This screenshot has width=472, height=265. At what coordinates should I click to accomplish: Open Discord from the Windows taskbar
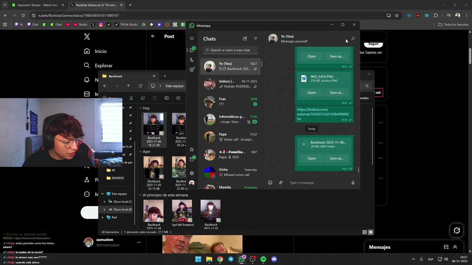[274, 259]
